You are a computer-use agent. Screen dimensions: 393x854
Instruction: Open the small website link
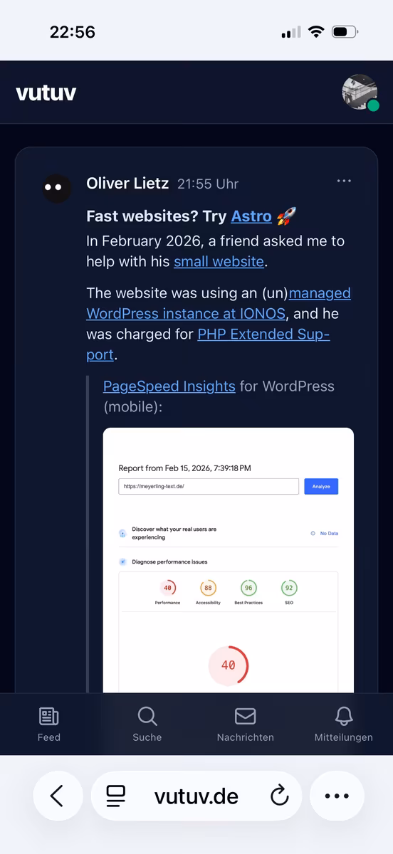(x=219, y=261)
